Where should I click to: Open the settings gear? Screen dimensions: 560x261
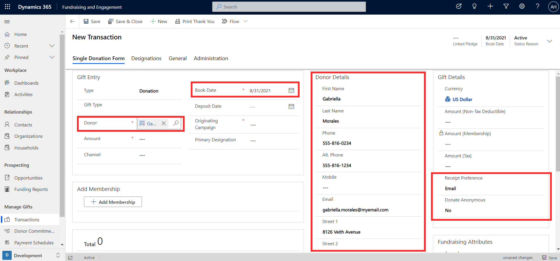tap(522, 6)
